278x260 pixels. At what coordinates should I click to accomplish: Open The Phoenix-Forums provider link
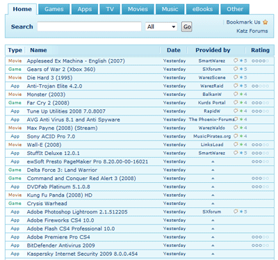coord(211,120)
